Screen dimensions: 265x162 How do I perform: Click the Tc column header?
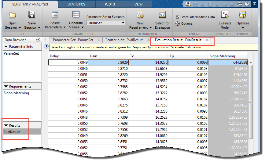point(148,56)
